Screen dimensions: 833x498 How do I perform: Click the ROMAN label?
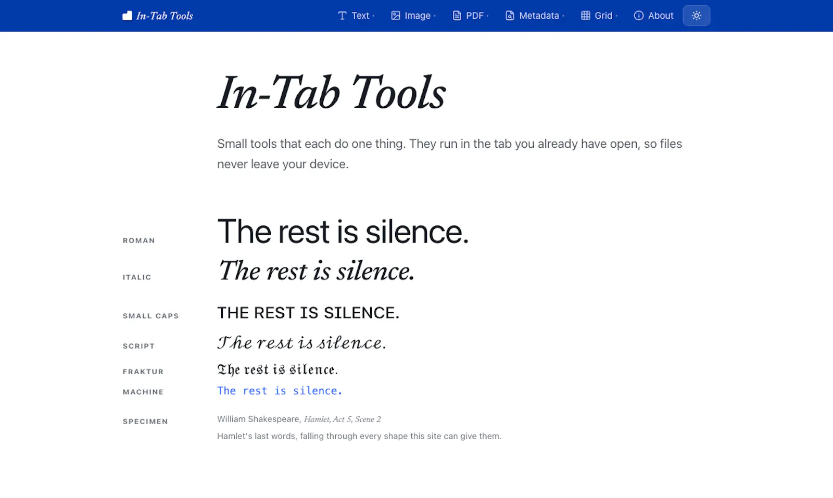coord(139,240)
